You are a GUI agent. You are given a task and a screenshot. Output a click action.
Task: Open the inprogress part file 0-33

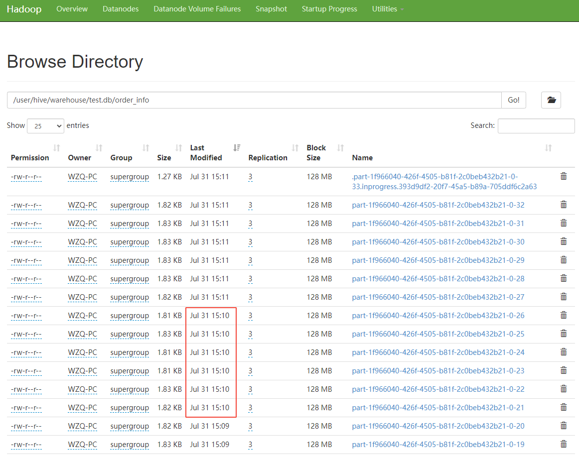(444, 182)
